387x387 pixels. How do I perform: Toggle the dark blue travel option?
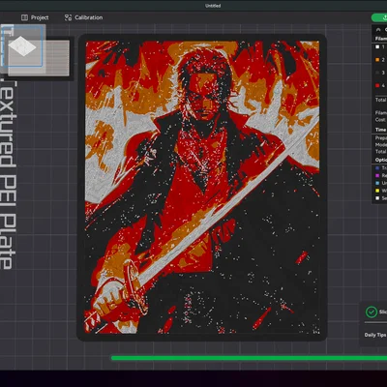pyautogui.click(x=377, y=168)
